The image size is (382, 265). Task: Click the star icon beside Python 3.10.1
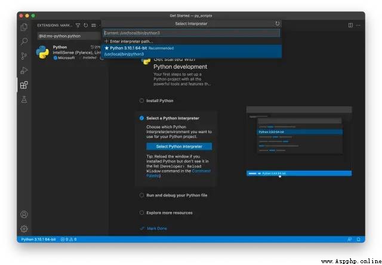106,48
